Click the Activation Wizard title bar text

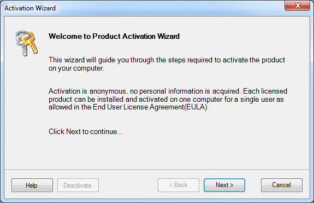coord(30,8)
